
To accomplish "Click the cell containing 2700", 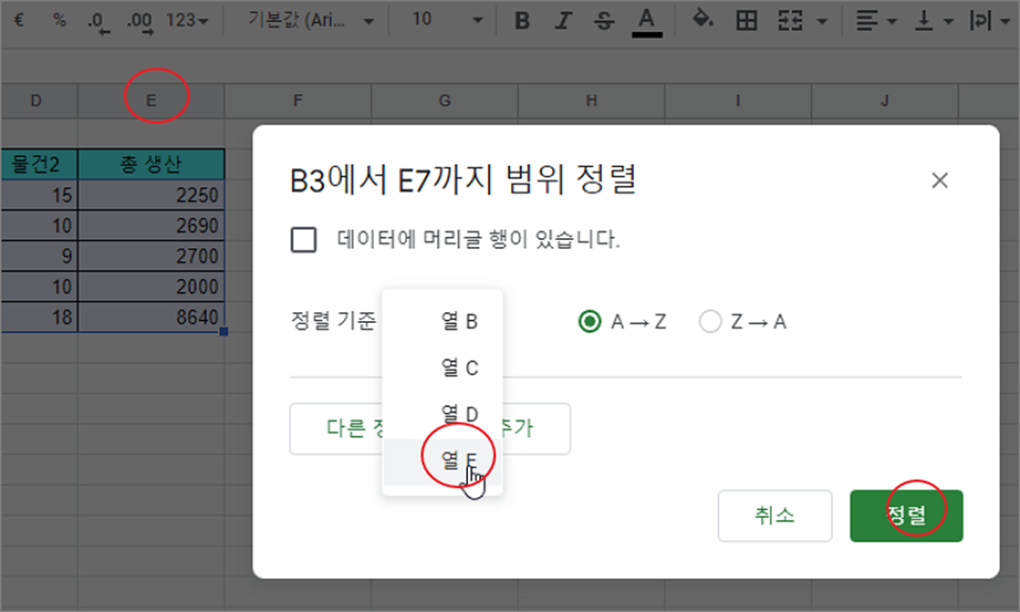I will [x=151, y=256].
